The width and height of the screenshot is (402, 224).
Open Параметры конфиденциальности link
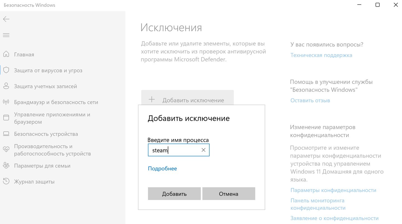click(333, 190)
